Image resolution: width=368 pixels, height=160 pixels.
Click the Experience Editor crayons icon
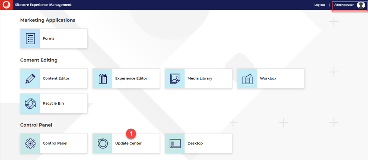point(102,78)
